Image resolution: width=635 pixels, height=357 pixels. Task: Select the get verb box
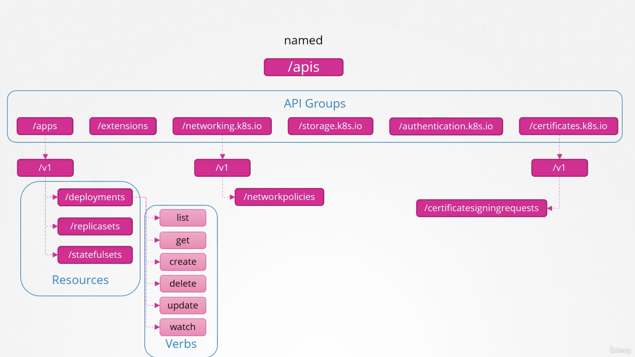pos(183,240)
